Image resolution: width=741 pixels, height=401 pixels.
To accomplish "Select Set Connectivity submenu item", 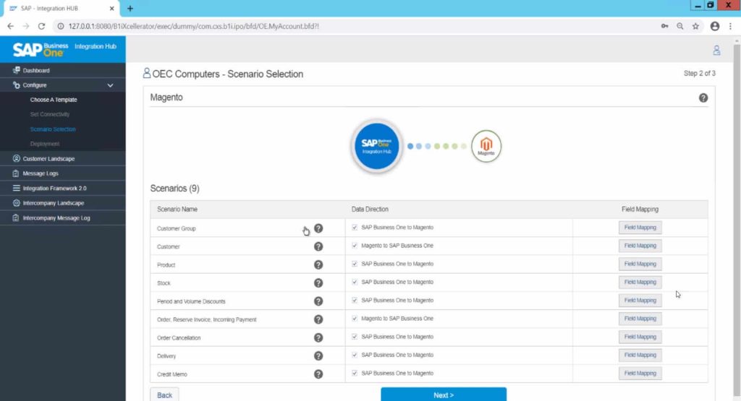I will coord(50,114).
